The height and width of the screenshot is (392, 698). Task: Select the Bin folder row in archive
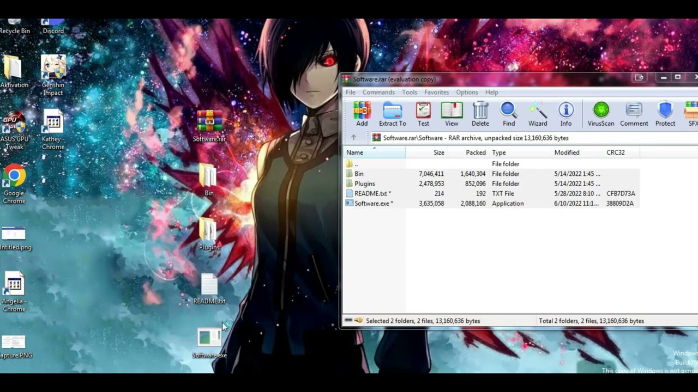coord(491,174)
